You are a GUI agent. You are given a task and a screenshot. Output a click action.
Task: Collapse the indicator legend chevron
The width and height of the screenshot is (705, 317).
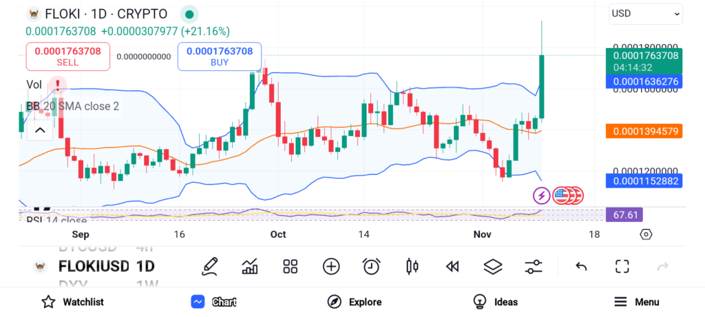point(40,130)
